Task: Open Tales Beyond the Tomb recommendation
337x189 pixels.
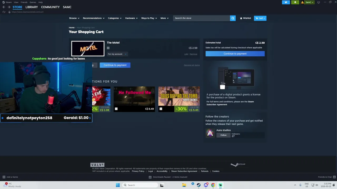Action: point(179,99)
